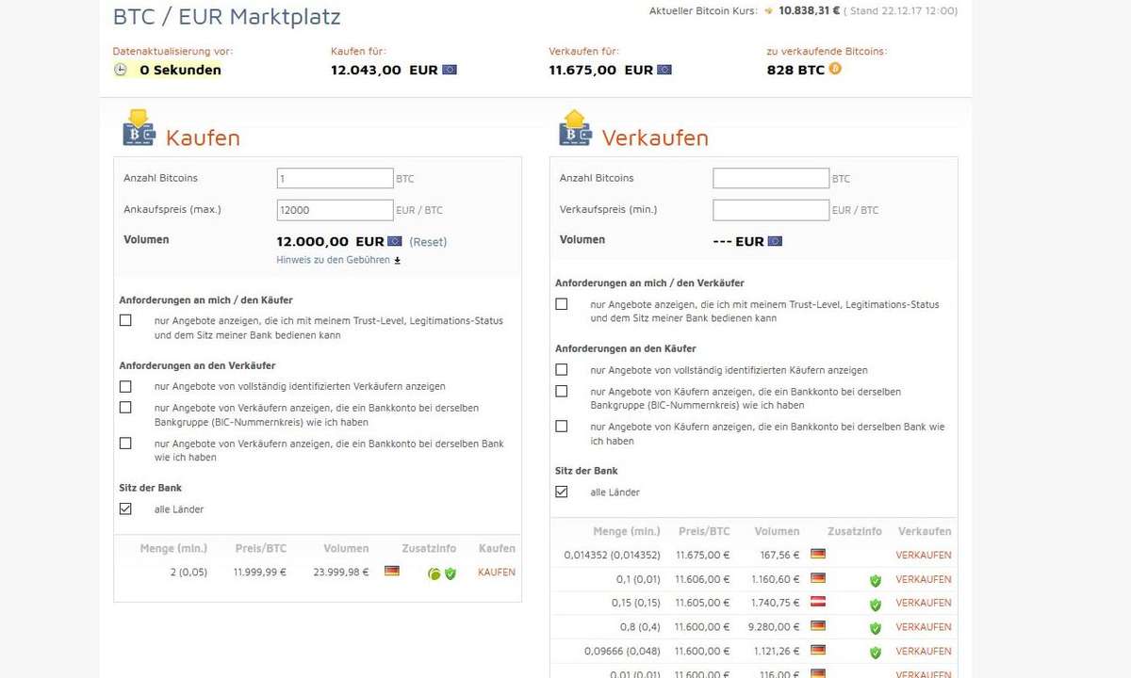Focus the Anzahl Bitcoins field under Kaufen

[x=335, y=178]
